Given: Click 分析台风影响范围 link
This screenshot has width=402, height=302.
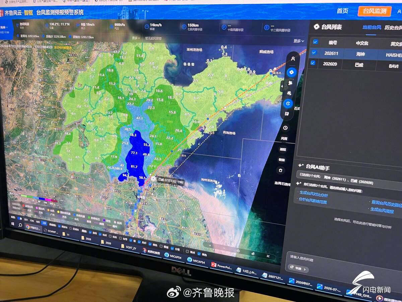Looking at the screenshot, I should click(x=313, y=200).
